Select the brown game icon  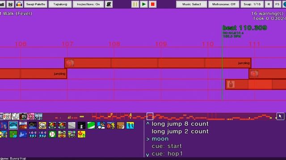point(120,125)
